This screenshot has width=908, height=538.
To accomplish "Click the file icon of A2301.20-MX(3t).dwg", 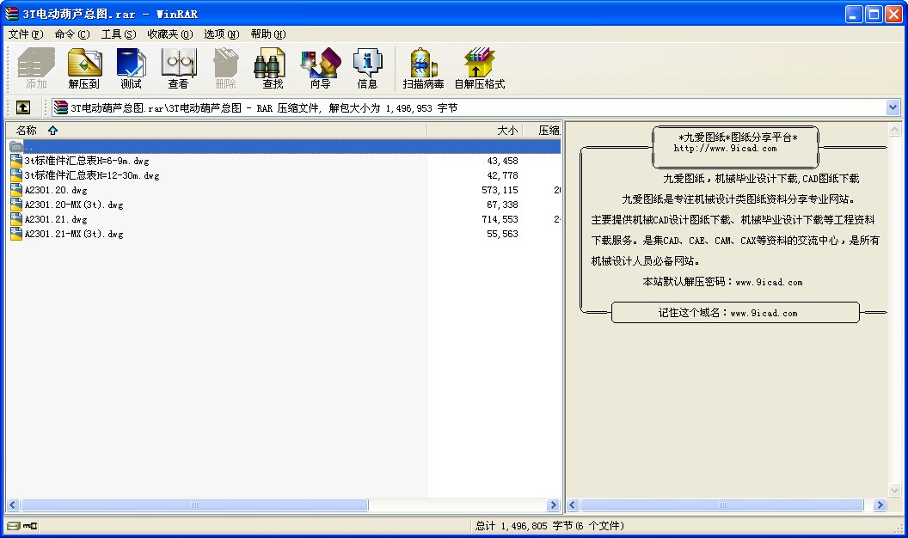I will pos(16,205).
